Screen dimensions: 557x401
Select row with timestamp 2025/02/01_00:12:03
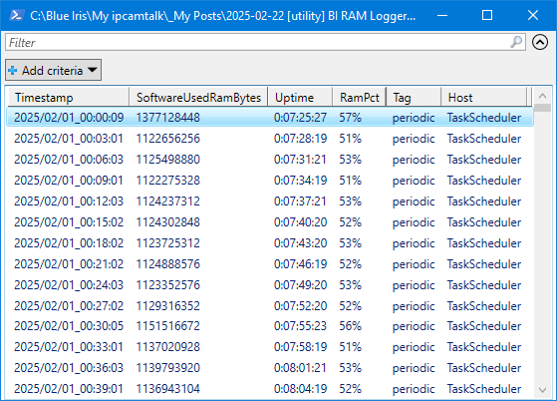(x=270, y=201)
